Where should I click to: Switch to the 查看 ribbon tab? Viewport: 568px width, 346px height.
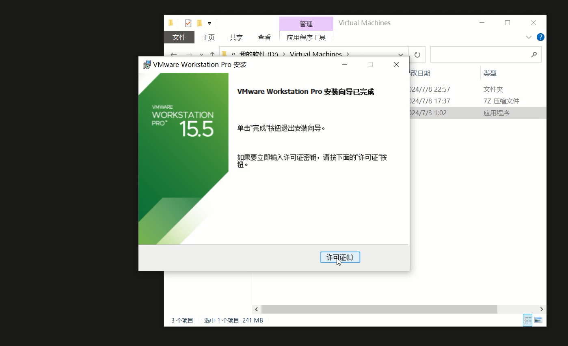264,37
